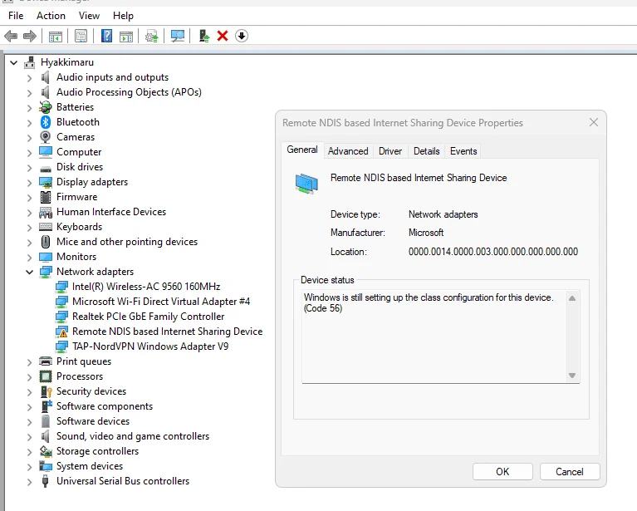The width and height of the screenshot is (637, 511).
Task: Expand the Disk drives category
Action: [29, 167]
